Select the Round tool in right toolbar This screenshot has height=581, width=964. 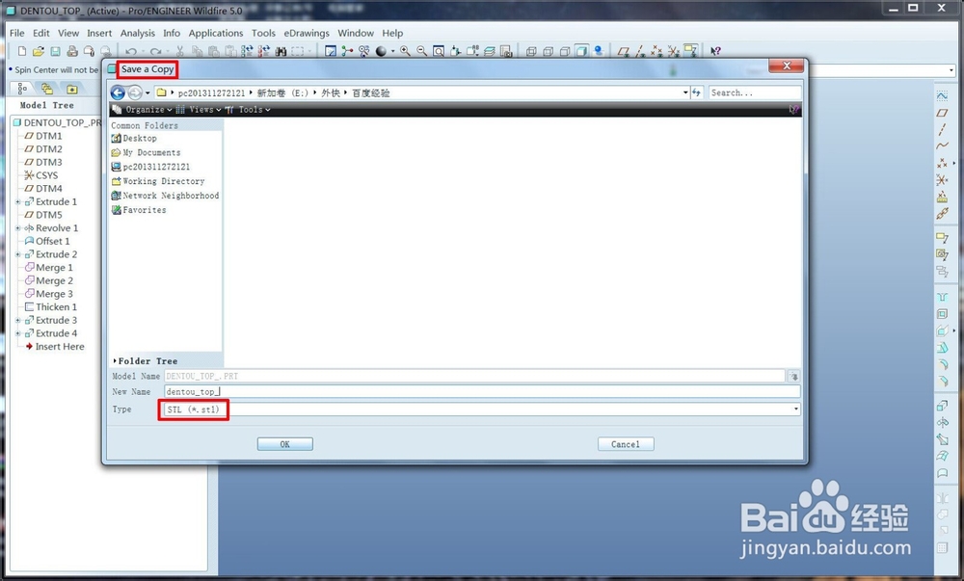point(942,364)
